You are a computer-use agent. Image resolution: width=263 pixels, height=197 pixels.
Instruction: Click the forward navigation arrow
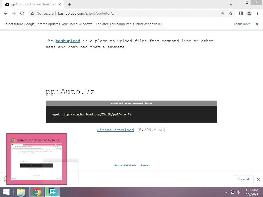pyautogui.click(x=14, y=13)
